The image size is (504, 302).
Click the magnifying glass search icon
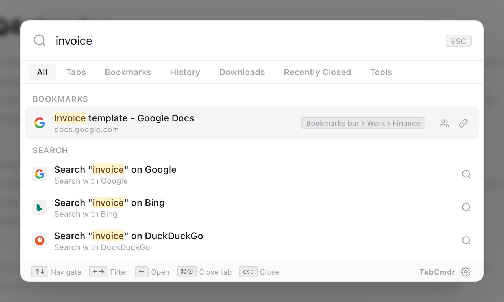tap(40, 40)
